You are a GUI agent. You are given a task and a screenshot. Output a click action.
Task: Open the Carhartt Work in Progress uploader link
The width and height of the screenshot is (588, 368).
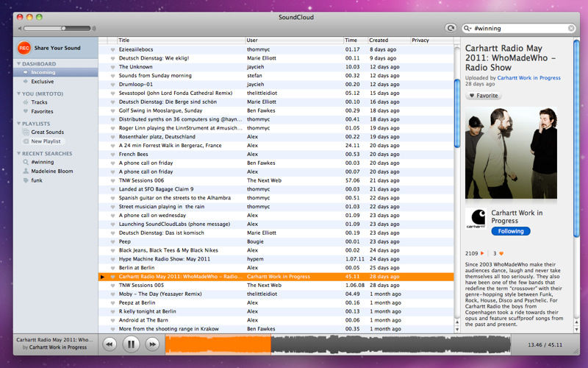click(x=528, y=78)
